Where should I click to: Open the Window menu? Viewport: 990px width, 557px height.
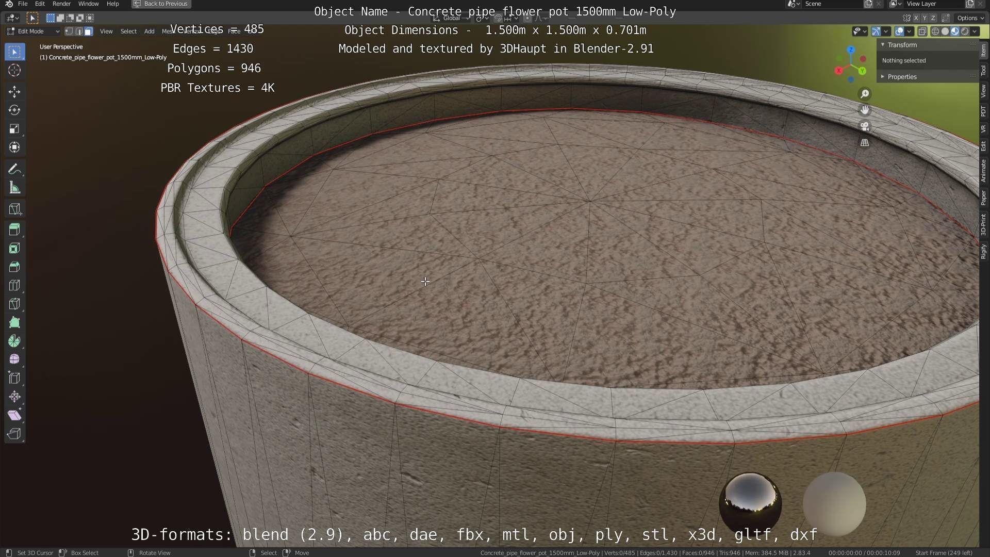(88, 4)
